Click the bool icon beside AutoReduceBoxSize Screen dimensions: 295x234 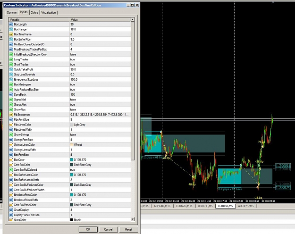pyautogui.click(x=11, y=90)
